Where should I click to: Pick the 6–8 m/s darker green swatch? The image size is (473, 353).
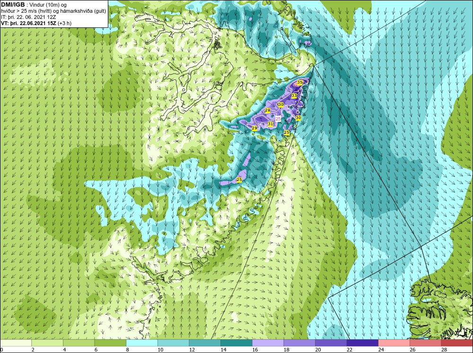110,343
